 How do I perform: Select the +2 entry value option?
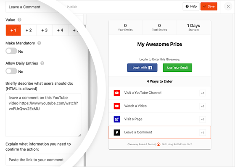tap(29, 30)
